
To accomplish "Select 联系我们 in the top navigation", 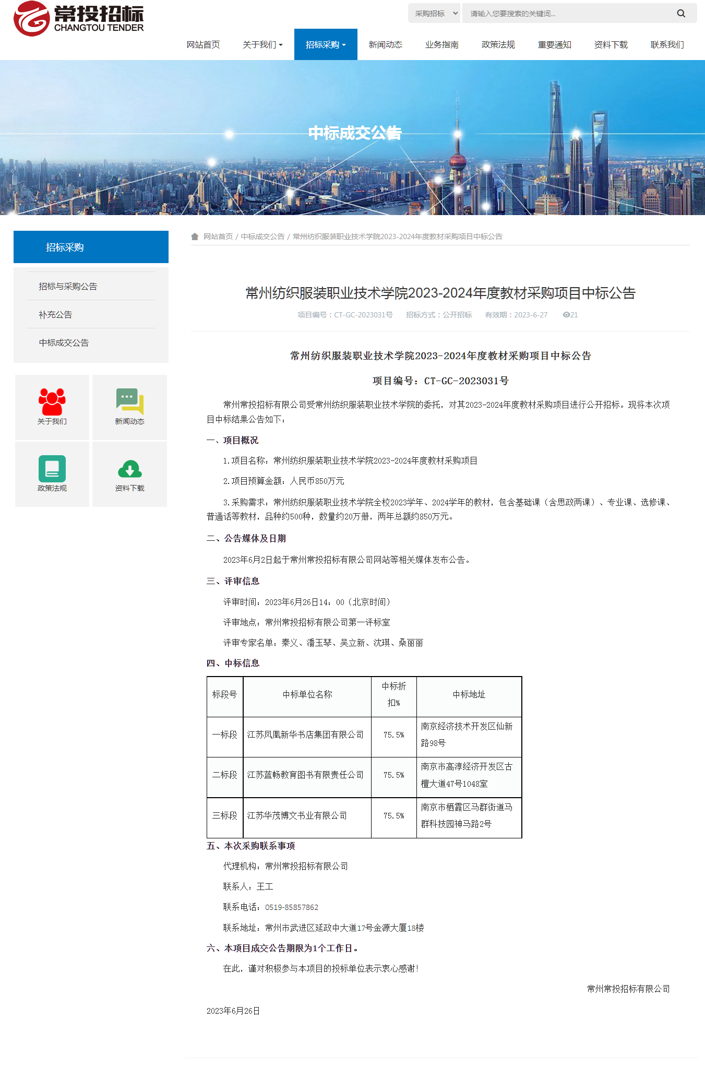I will 667,45.
